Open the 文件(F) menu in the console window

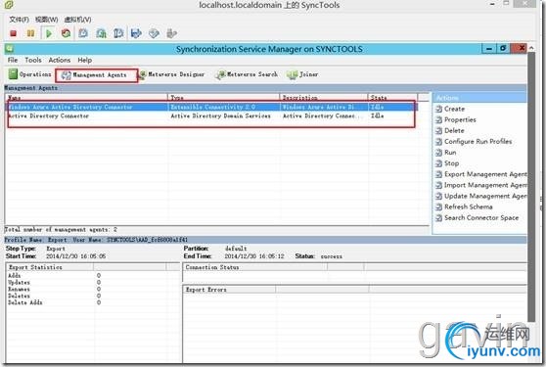point(19,20)
